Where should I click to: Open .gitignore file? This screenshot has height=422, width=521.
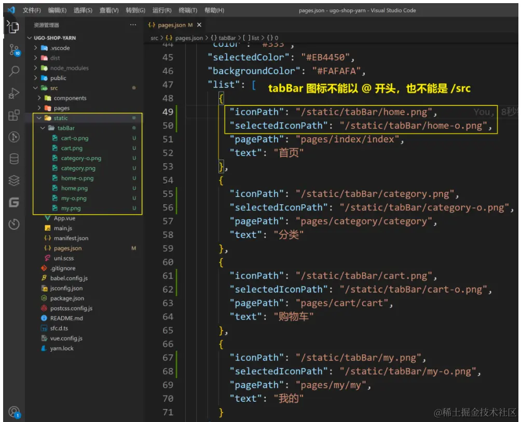(x=63, y=268)
